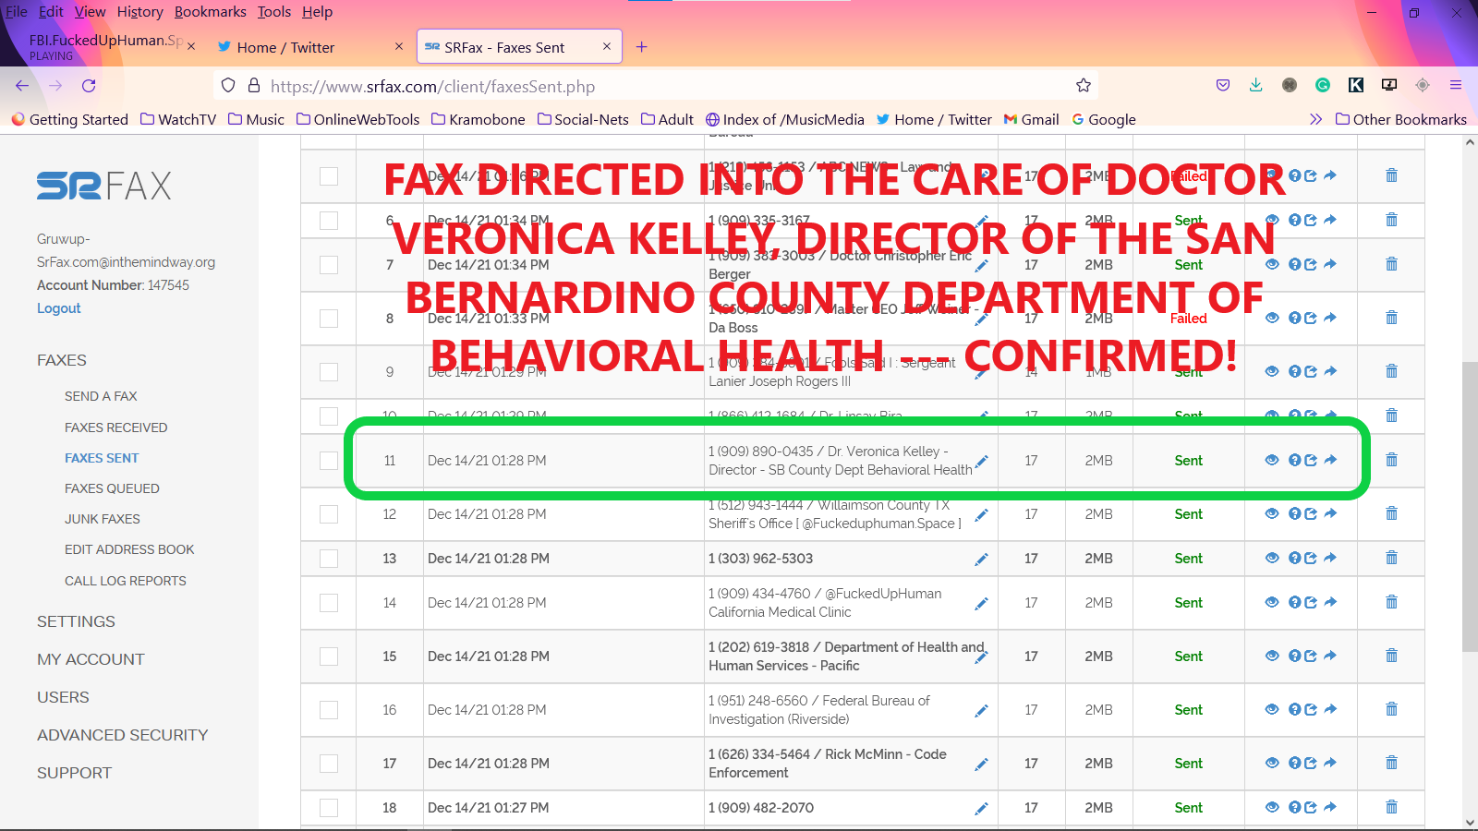Click the Logout link
Screen dimensions: 1478x831
(59, 308)
